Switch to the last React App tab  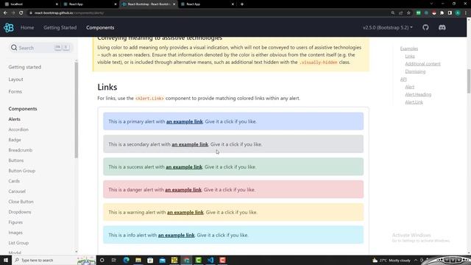pyautogui.click(x=207, y=4)
